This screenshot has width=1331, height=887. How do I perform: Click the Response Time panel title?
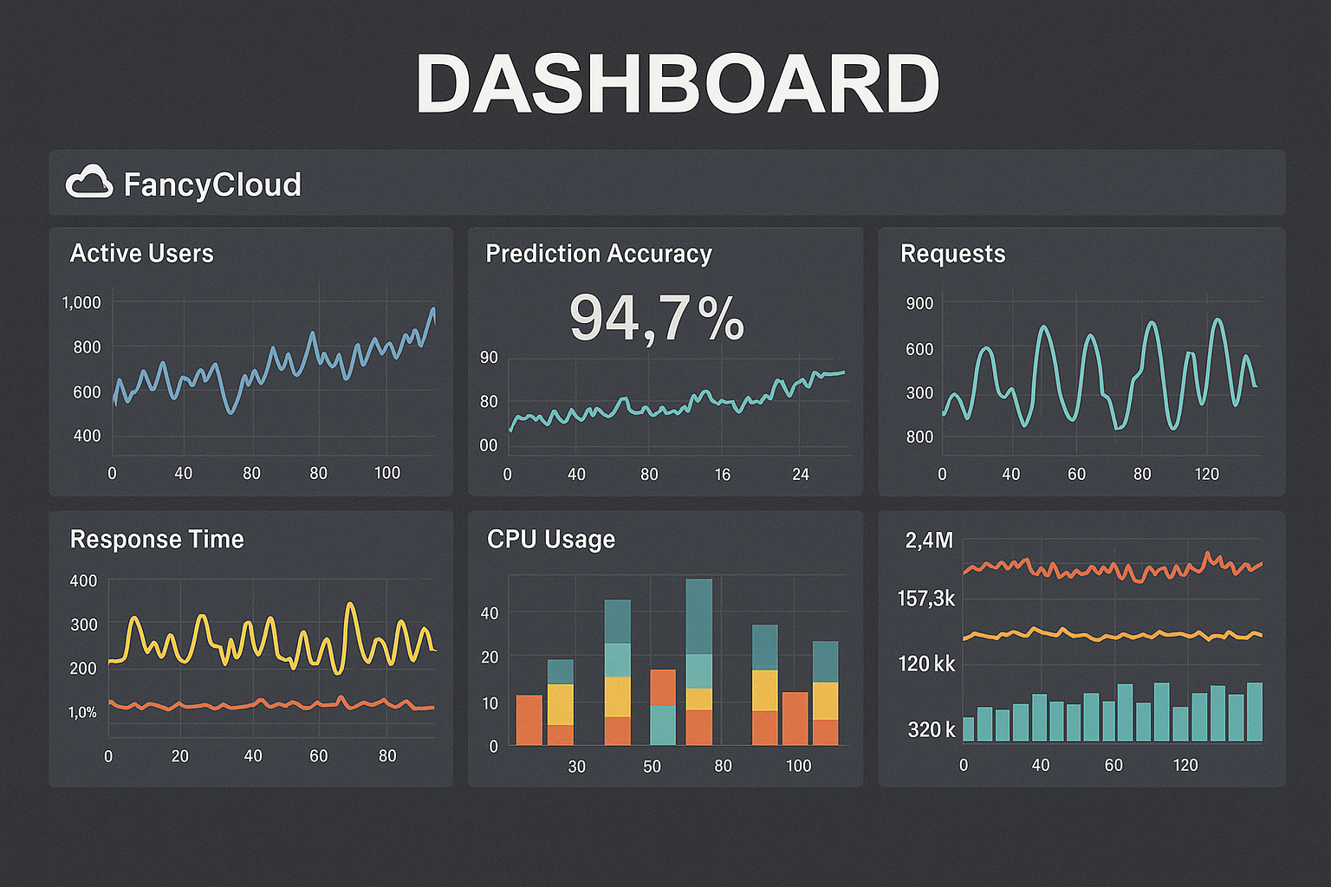click(x=157, y=539)
